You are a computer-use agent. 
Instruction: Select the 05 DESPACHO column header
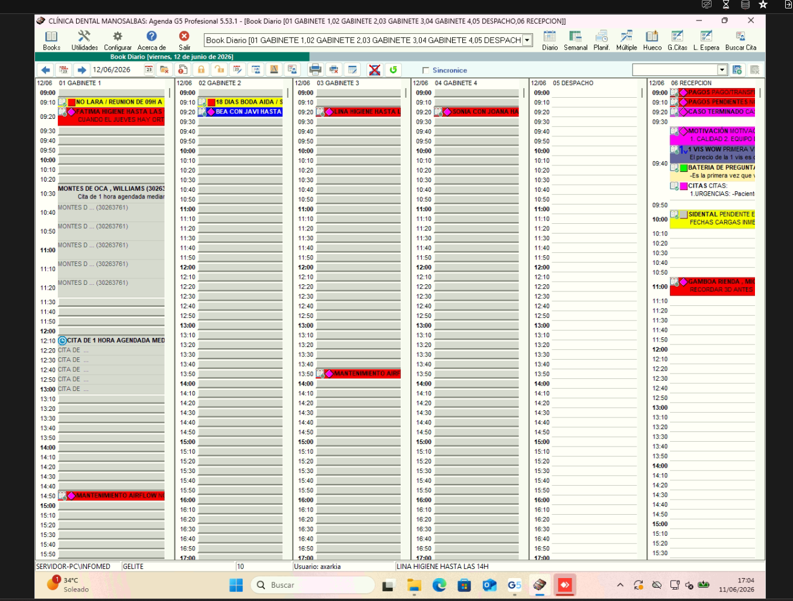(x=573, y=83)
